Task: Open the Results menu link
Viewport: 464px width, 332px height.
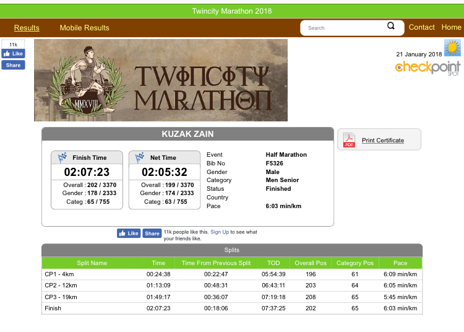Action: [x=27, y=28]
